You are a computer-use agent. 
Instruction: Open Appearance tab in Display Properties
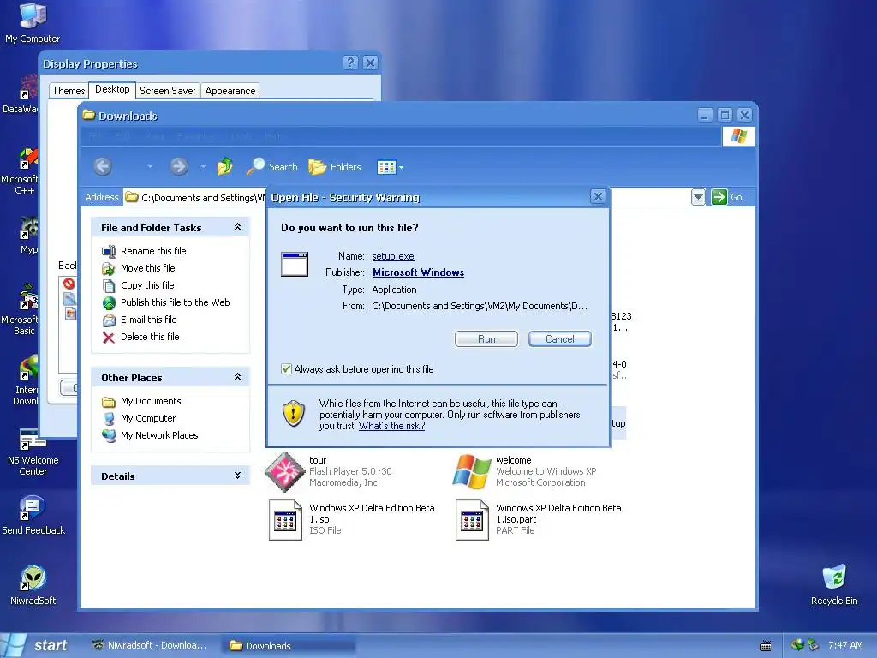[x=230, y=91]
